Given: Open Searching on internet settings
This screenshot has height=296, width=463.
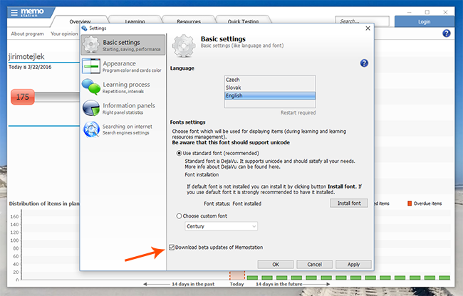Looking at the screenshot, I should coord(122,129).
